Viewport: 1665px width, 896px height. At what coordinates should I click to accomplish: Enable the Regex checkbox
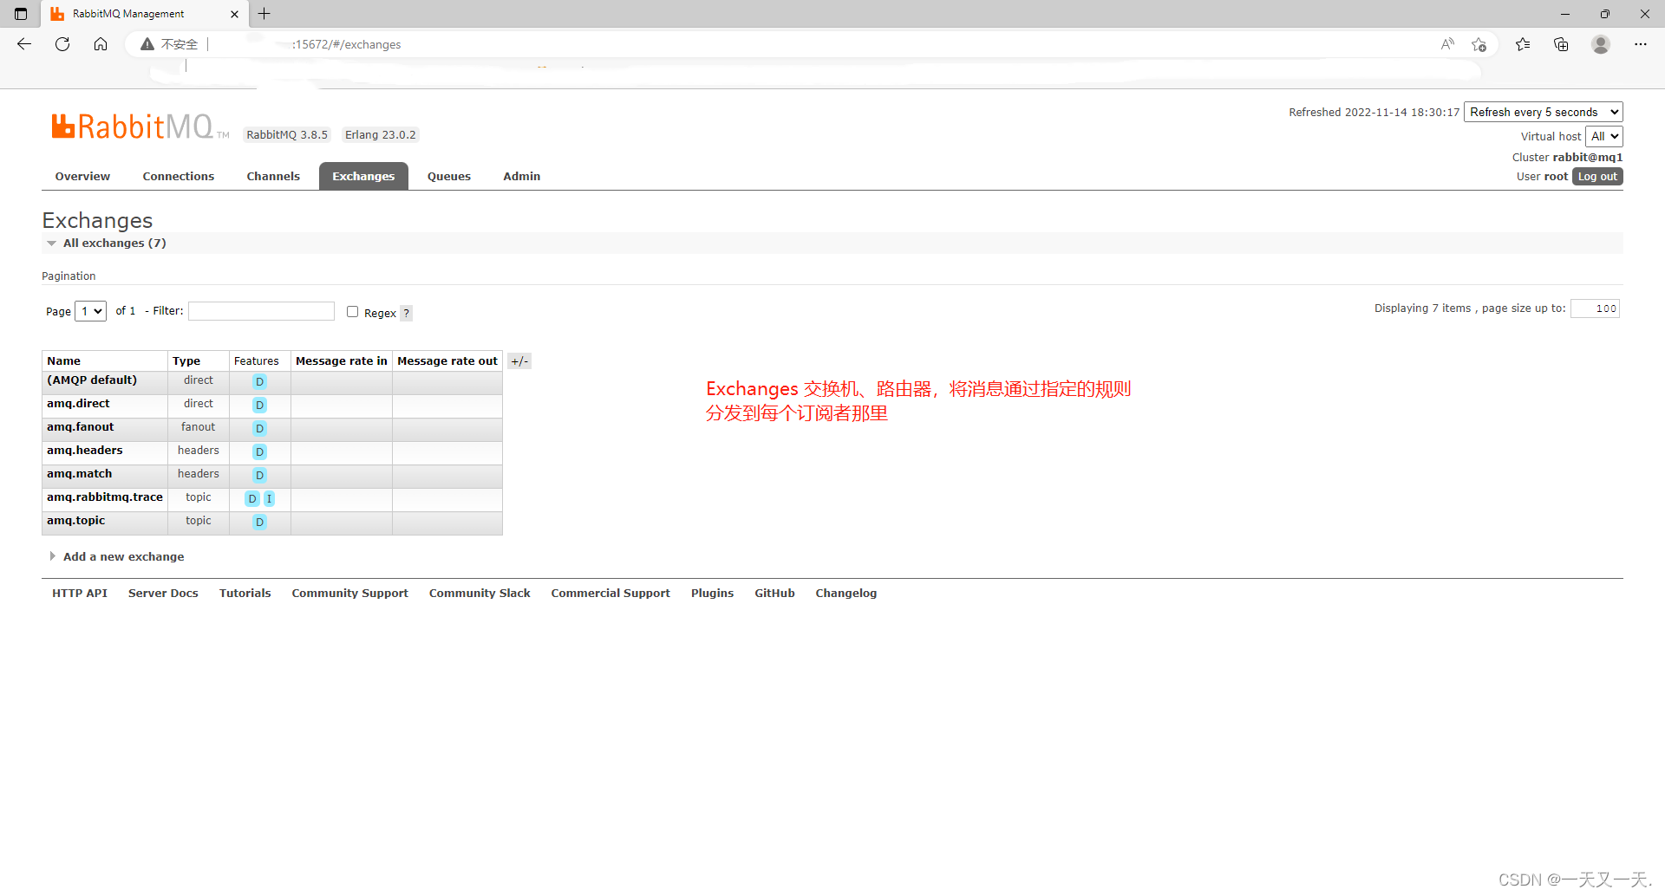(x=352, y=311)
